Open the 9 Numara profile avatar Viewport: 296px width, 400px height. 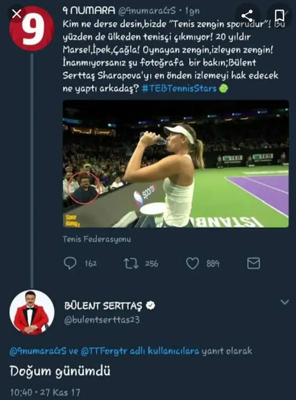[x=31, y=29]
